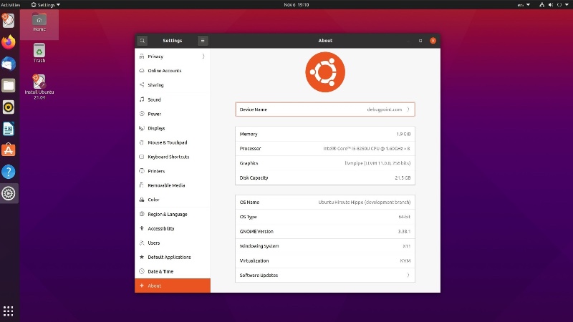Show Applications grid at dock bottom
The height and width of the screenshot is (322, 573).
point(9,311)
